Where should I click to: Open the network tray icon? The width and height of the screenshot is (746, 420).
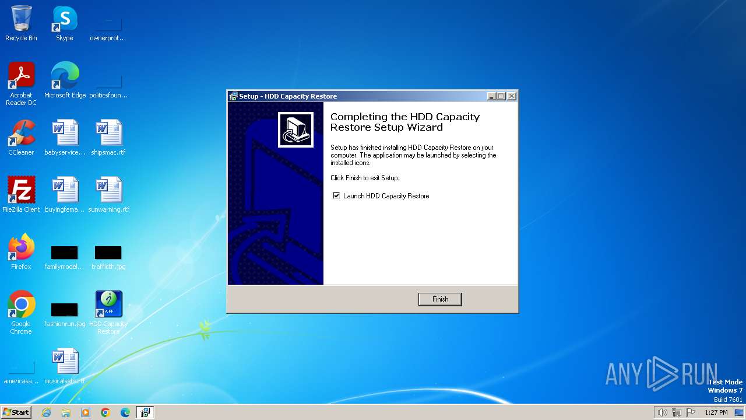[677, 412]
